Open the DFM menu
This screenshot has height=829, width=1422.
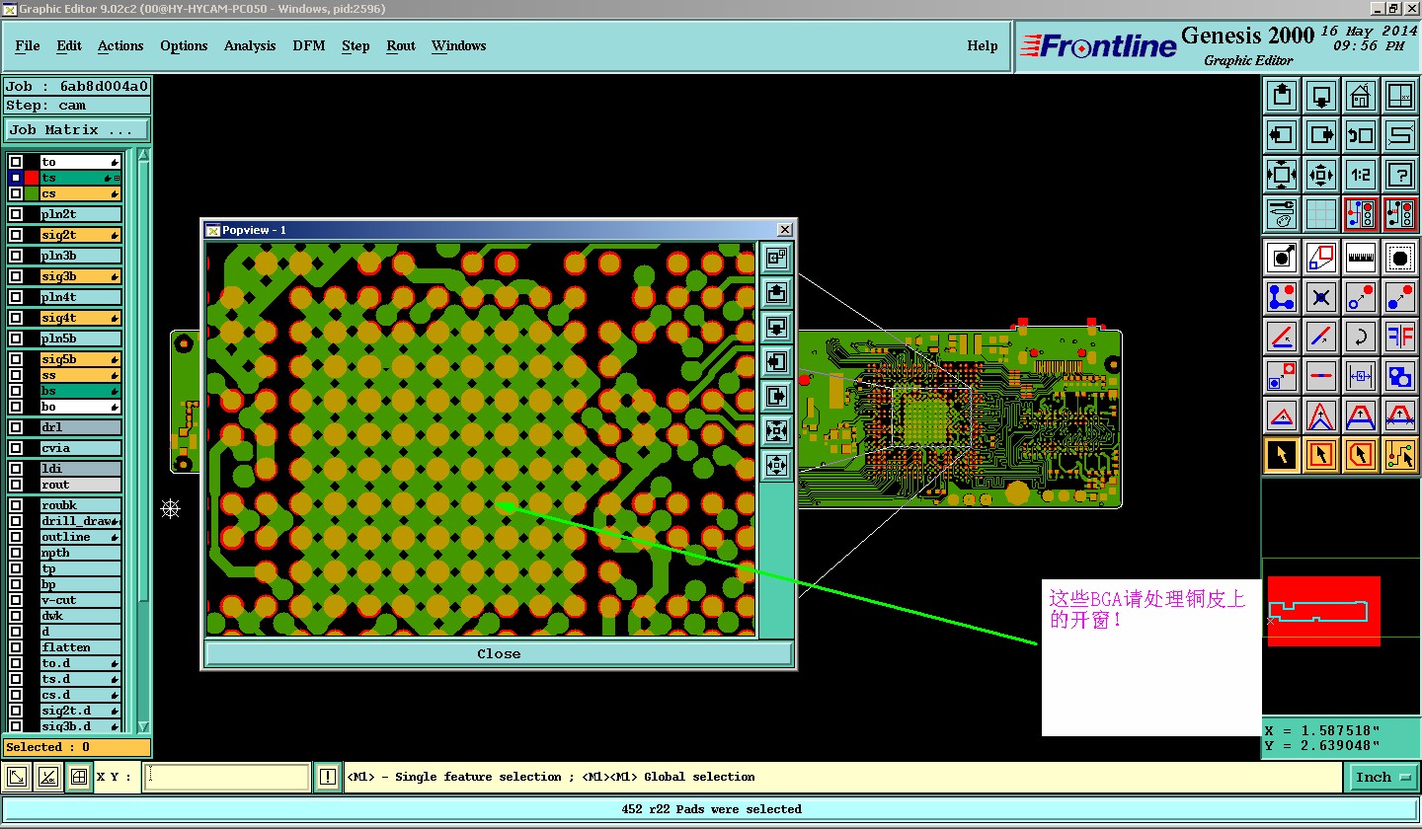click(x=309, y=45)
